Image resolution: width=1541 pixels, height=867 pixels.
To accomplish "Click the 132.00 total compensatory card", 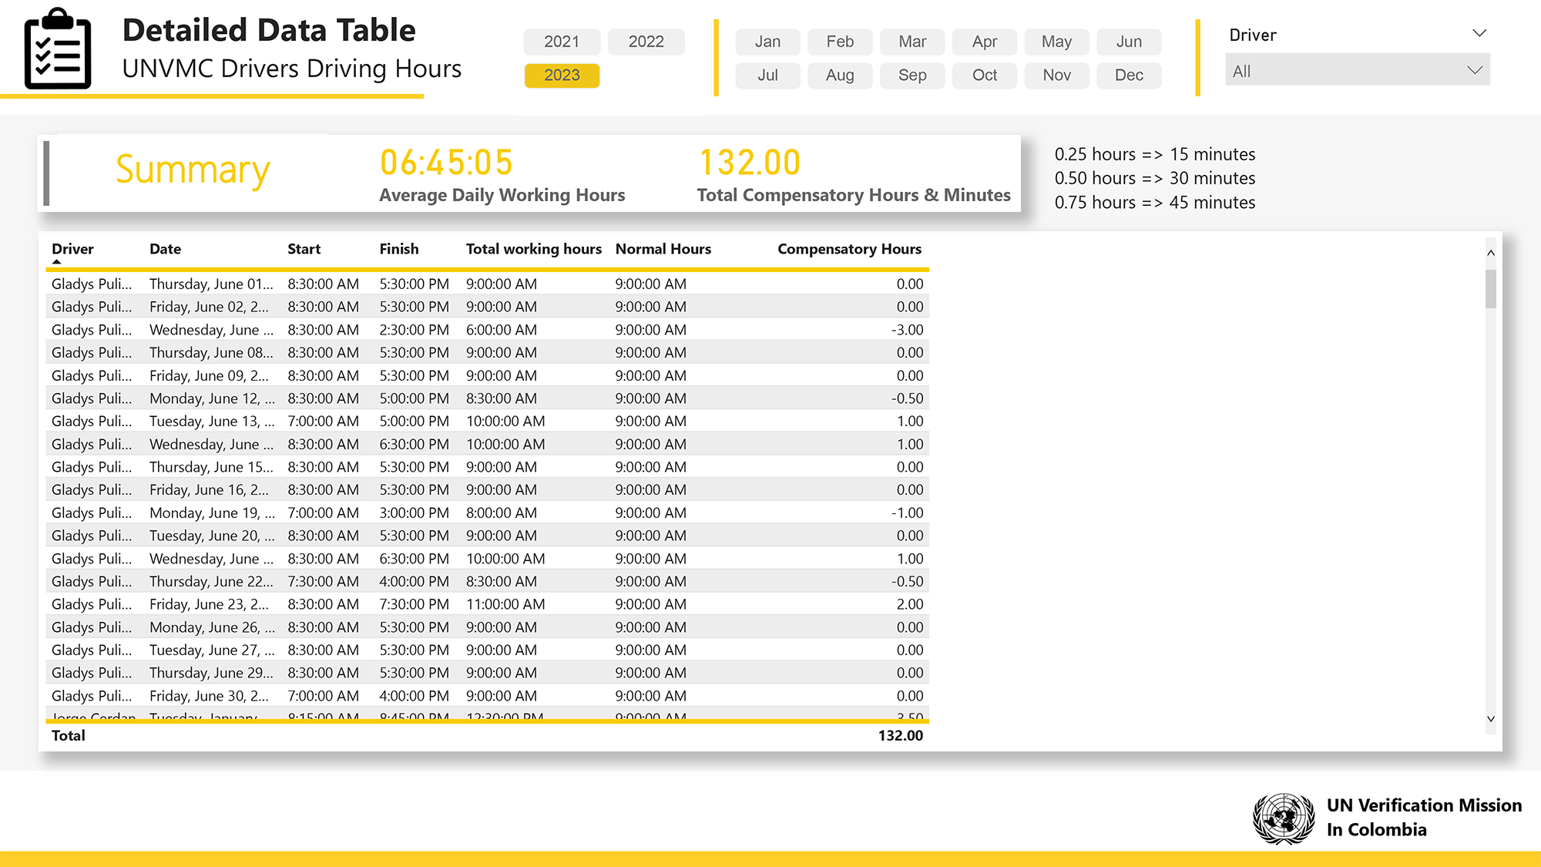I will click(x=854, y=175).
